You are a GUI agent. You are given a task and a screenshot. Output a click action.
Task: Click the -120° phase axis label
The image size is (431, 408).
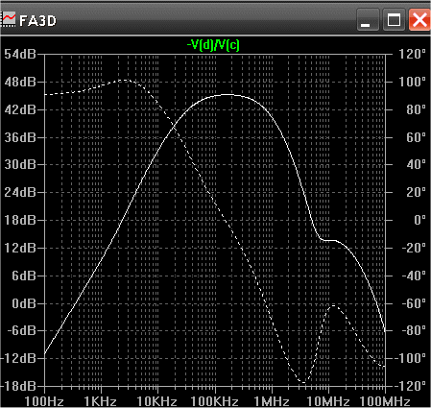(x=410, y=386)
